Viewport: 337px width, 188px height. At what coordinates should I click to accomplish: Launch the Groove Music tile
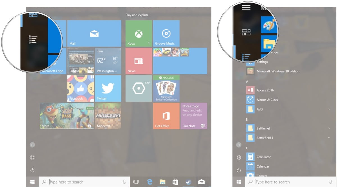point(166,33)
